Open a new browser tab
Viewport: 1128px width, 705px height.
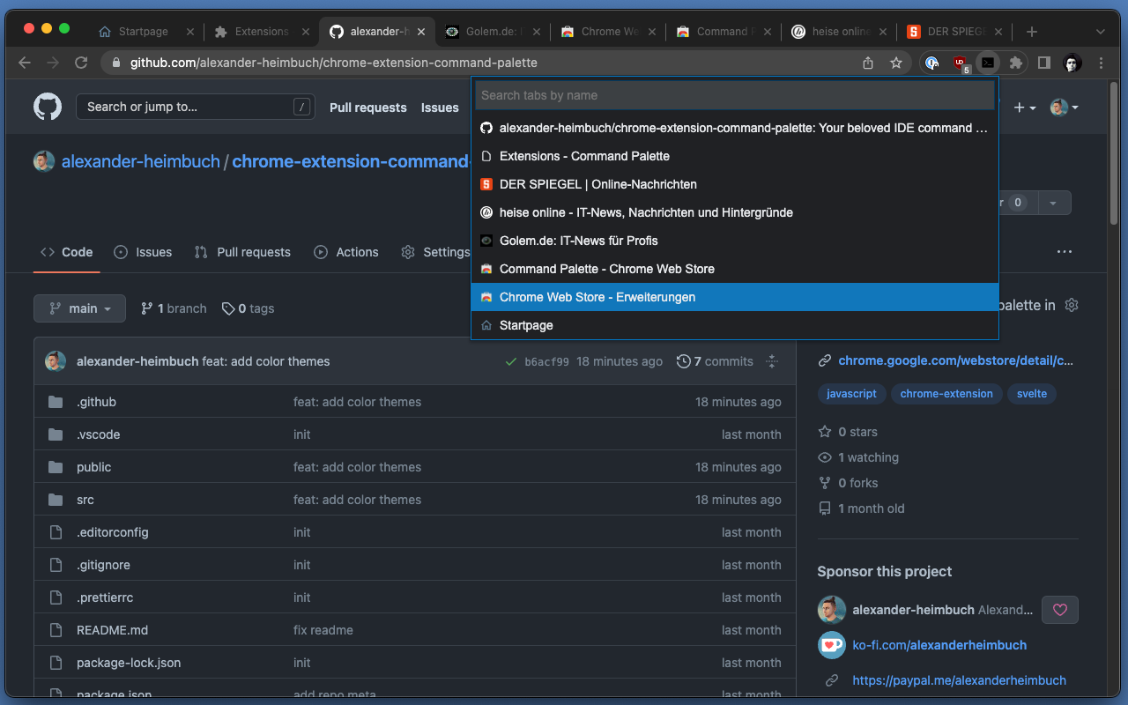[1032, 32]
